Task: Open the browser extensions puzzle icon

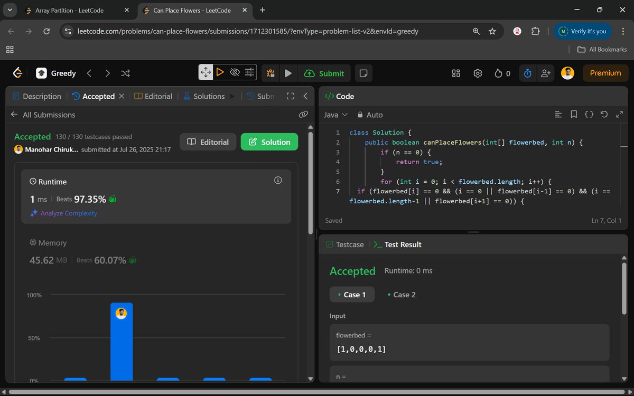Action: (535, 32)
